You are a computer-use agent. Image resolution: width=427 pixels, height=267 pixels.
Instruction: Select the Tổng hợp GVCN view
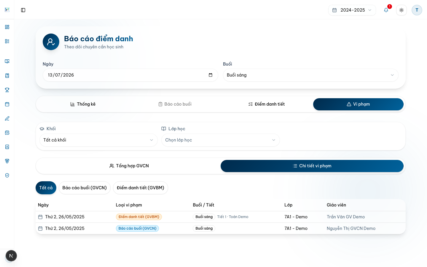click(129, 166)
